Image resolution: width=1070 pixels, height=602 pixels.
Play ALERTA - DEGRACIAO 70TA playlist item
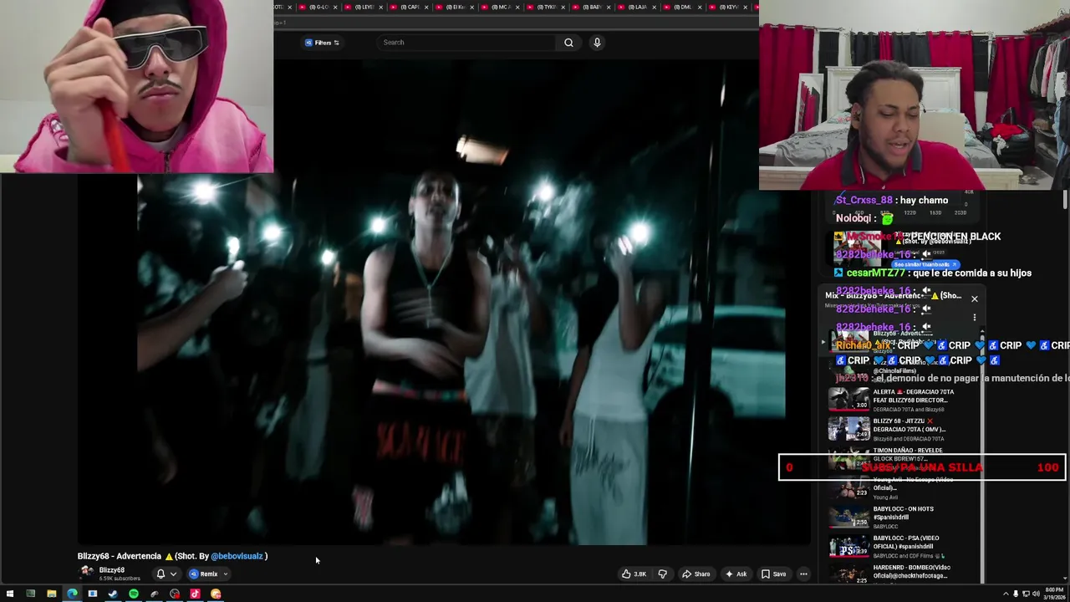(x=903, y=400)
